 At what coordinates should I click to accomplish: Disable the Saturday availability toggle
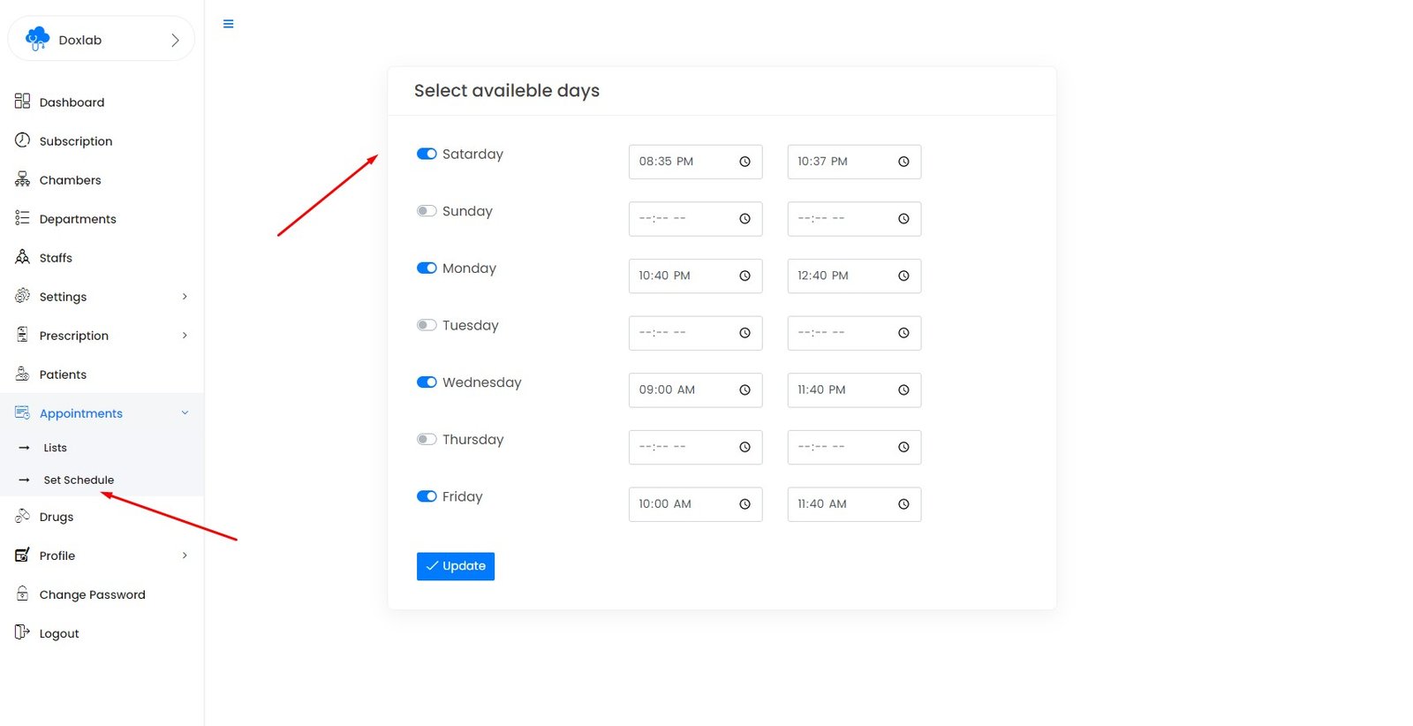[x=427, y=154]
